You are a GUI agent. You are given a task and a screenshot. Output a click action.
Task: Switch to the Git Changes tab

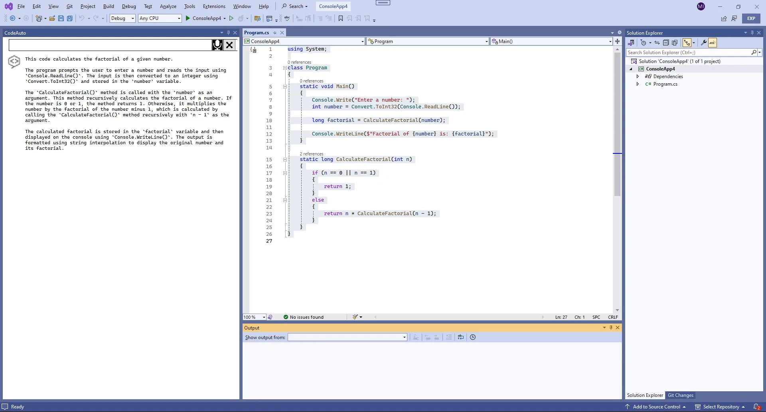coord(681,395)
